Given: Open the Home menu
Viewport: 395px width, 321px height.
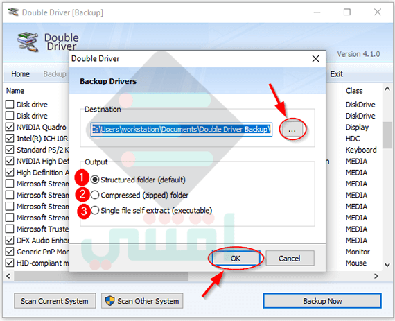Looking at the screenshot, I should coord(20,74).
